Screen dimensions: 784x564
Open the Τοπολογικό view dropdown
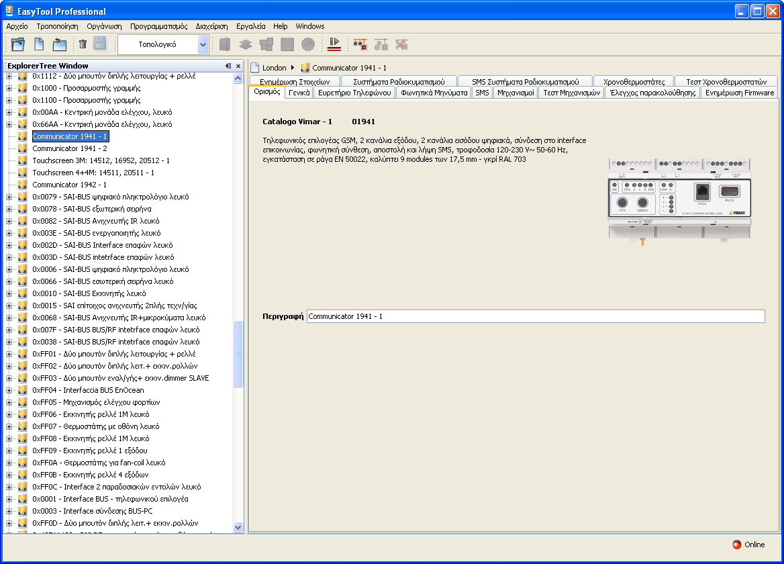click(x=203, y=44)
